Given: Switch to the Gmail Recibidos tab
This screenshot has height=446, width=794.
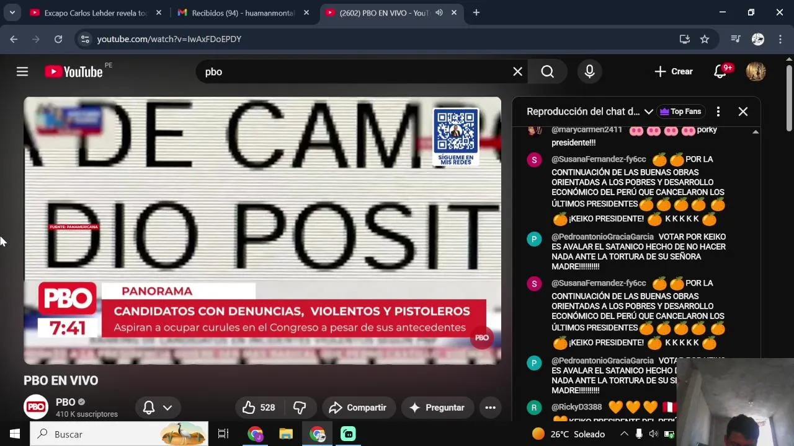Looking at the screenshot, I should coord(243,12).
